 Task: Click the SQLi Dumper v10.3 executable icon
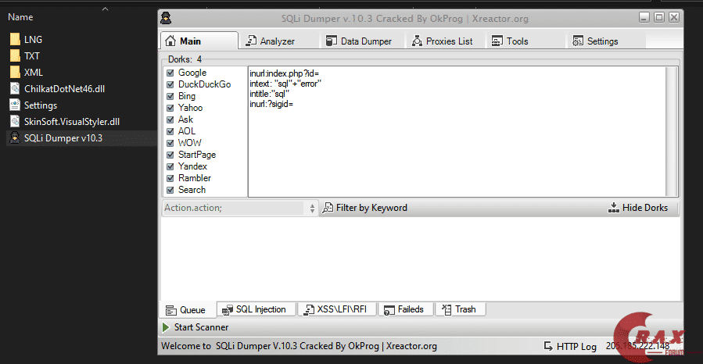pyautogui.click(x=15, y=138)
